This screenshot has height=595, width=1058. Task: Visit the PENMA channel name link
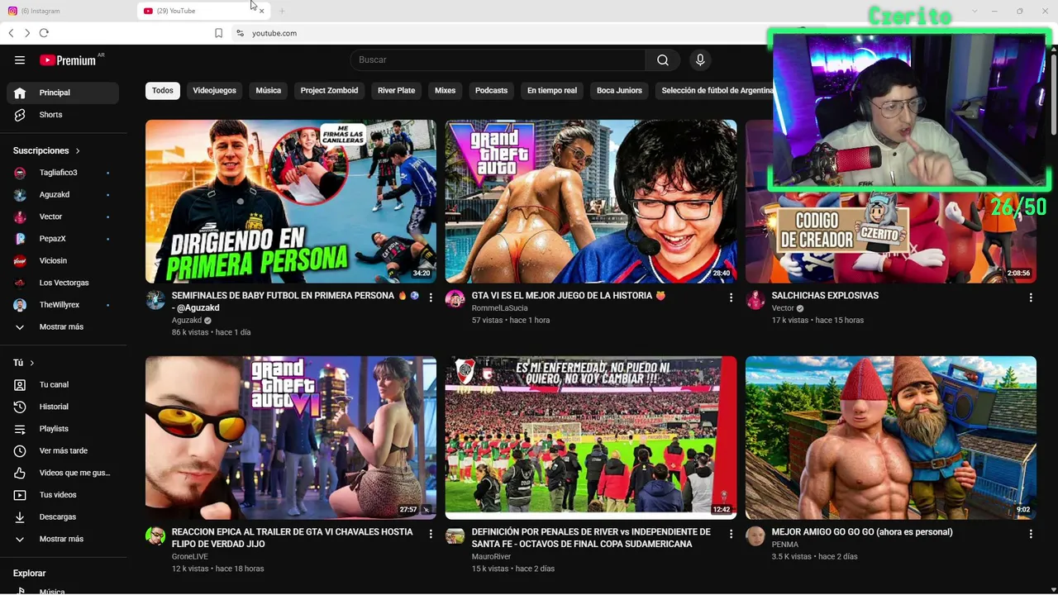pos(785,545)
